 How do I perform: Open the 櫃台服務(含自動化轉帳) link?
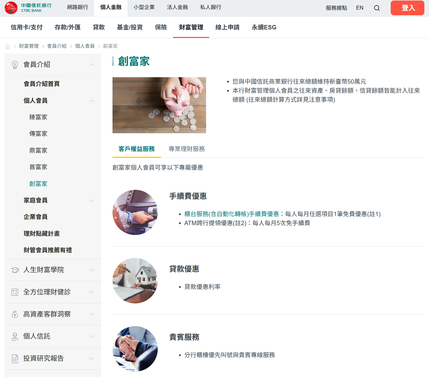click(x=216, y=214)
